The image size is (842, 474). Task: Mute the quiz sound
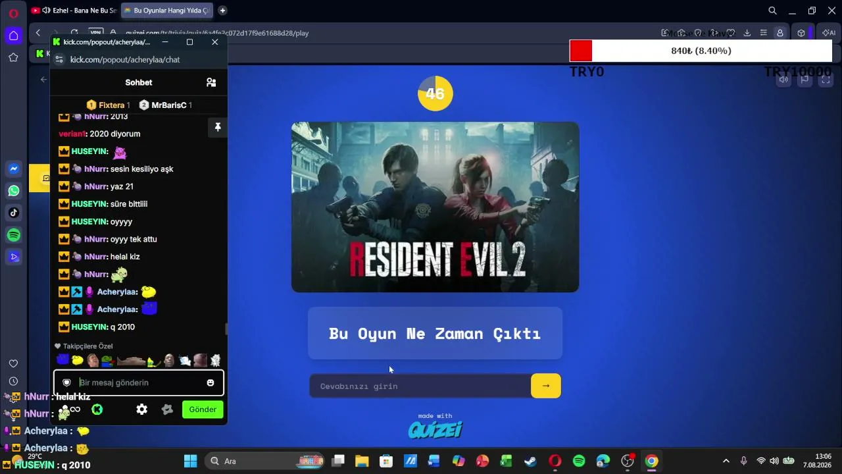[783, 80]
